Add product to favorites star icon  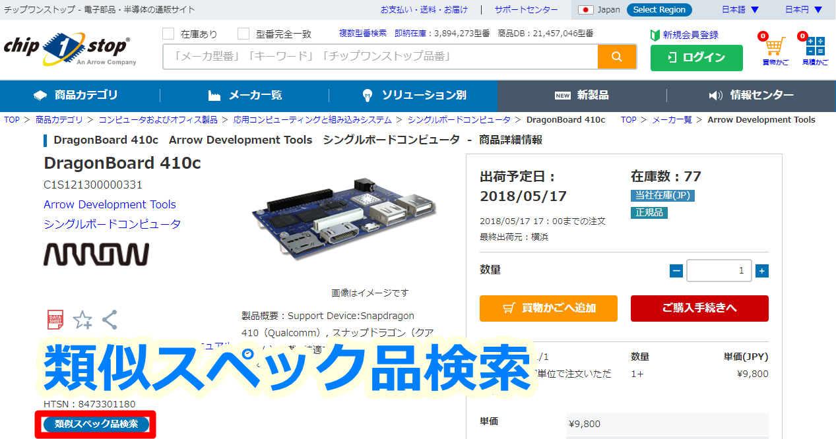click(x=82, y=320)
